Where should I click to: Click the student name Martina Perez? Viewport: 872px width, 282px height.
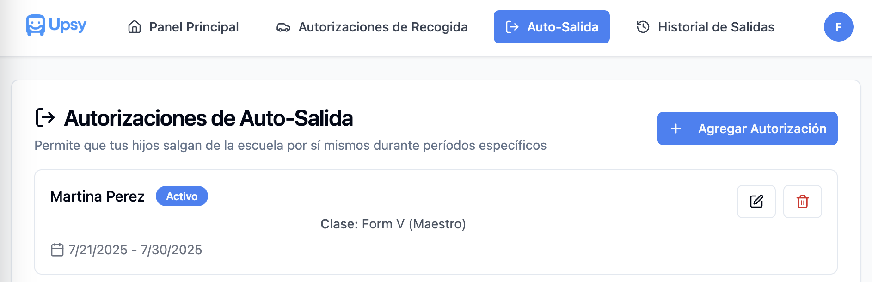point(97,196)
